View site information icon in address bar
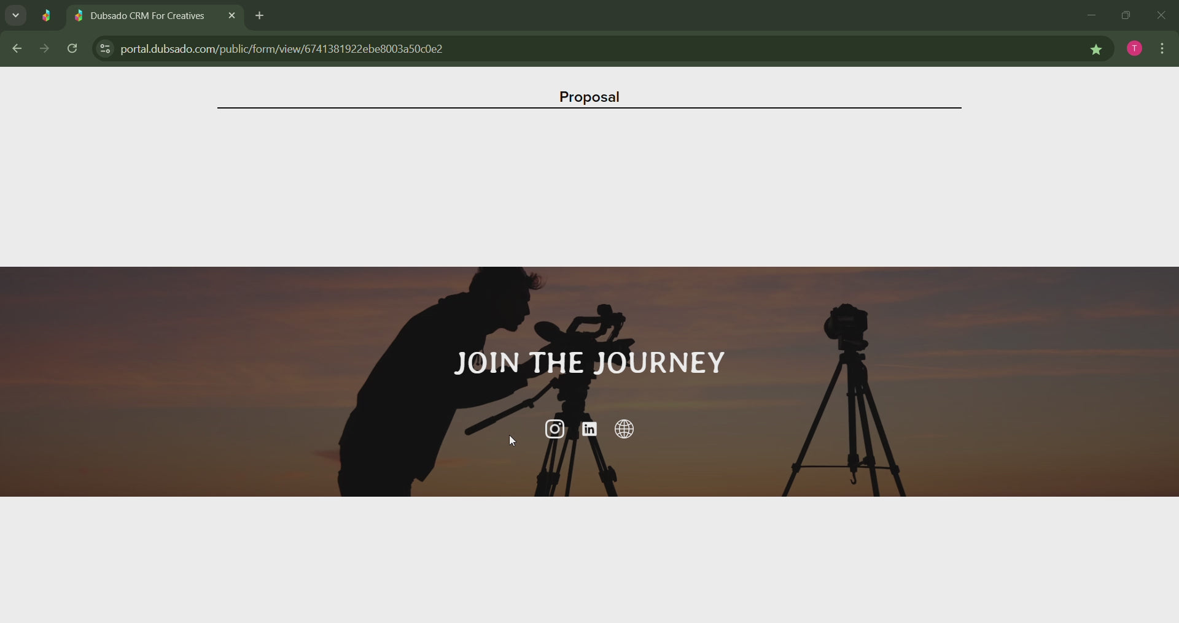1179x623 pixels. coord(105,49)
